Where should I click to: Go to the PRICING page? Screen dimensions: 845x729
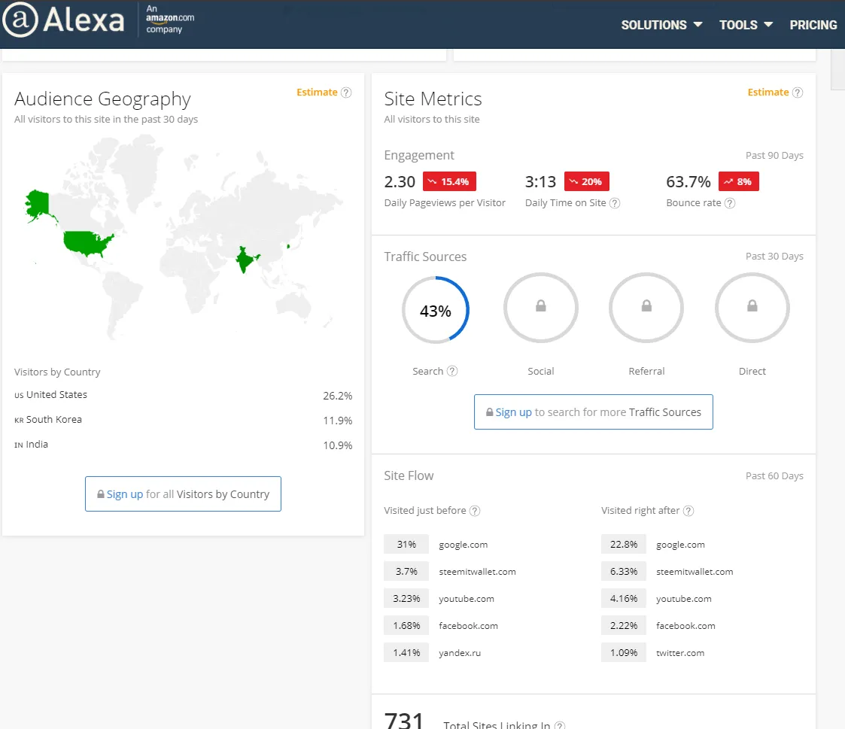click(x=813, y=25)
